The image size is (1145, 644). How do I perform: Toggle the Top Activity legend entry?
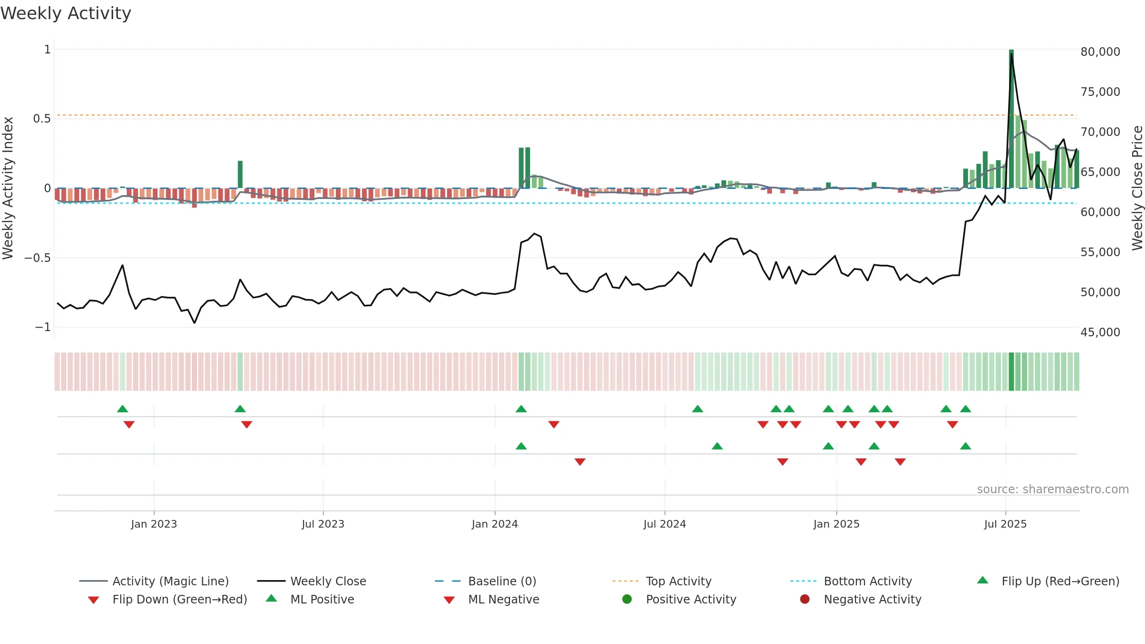click(x=662, y=581)
